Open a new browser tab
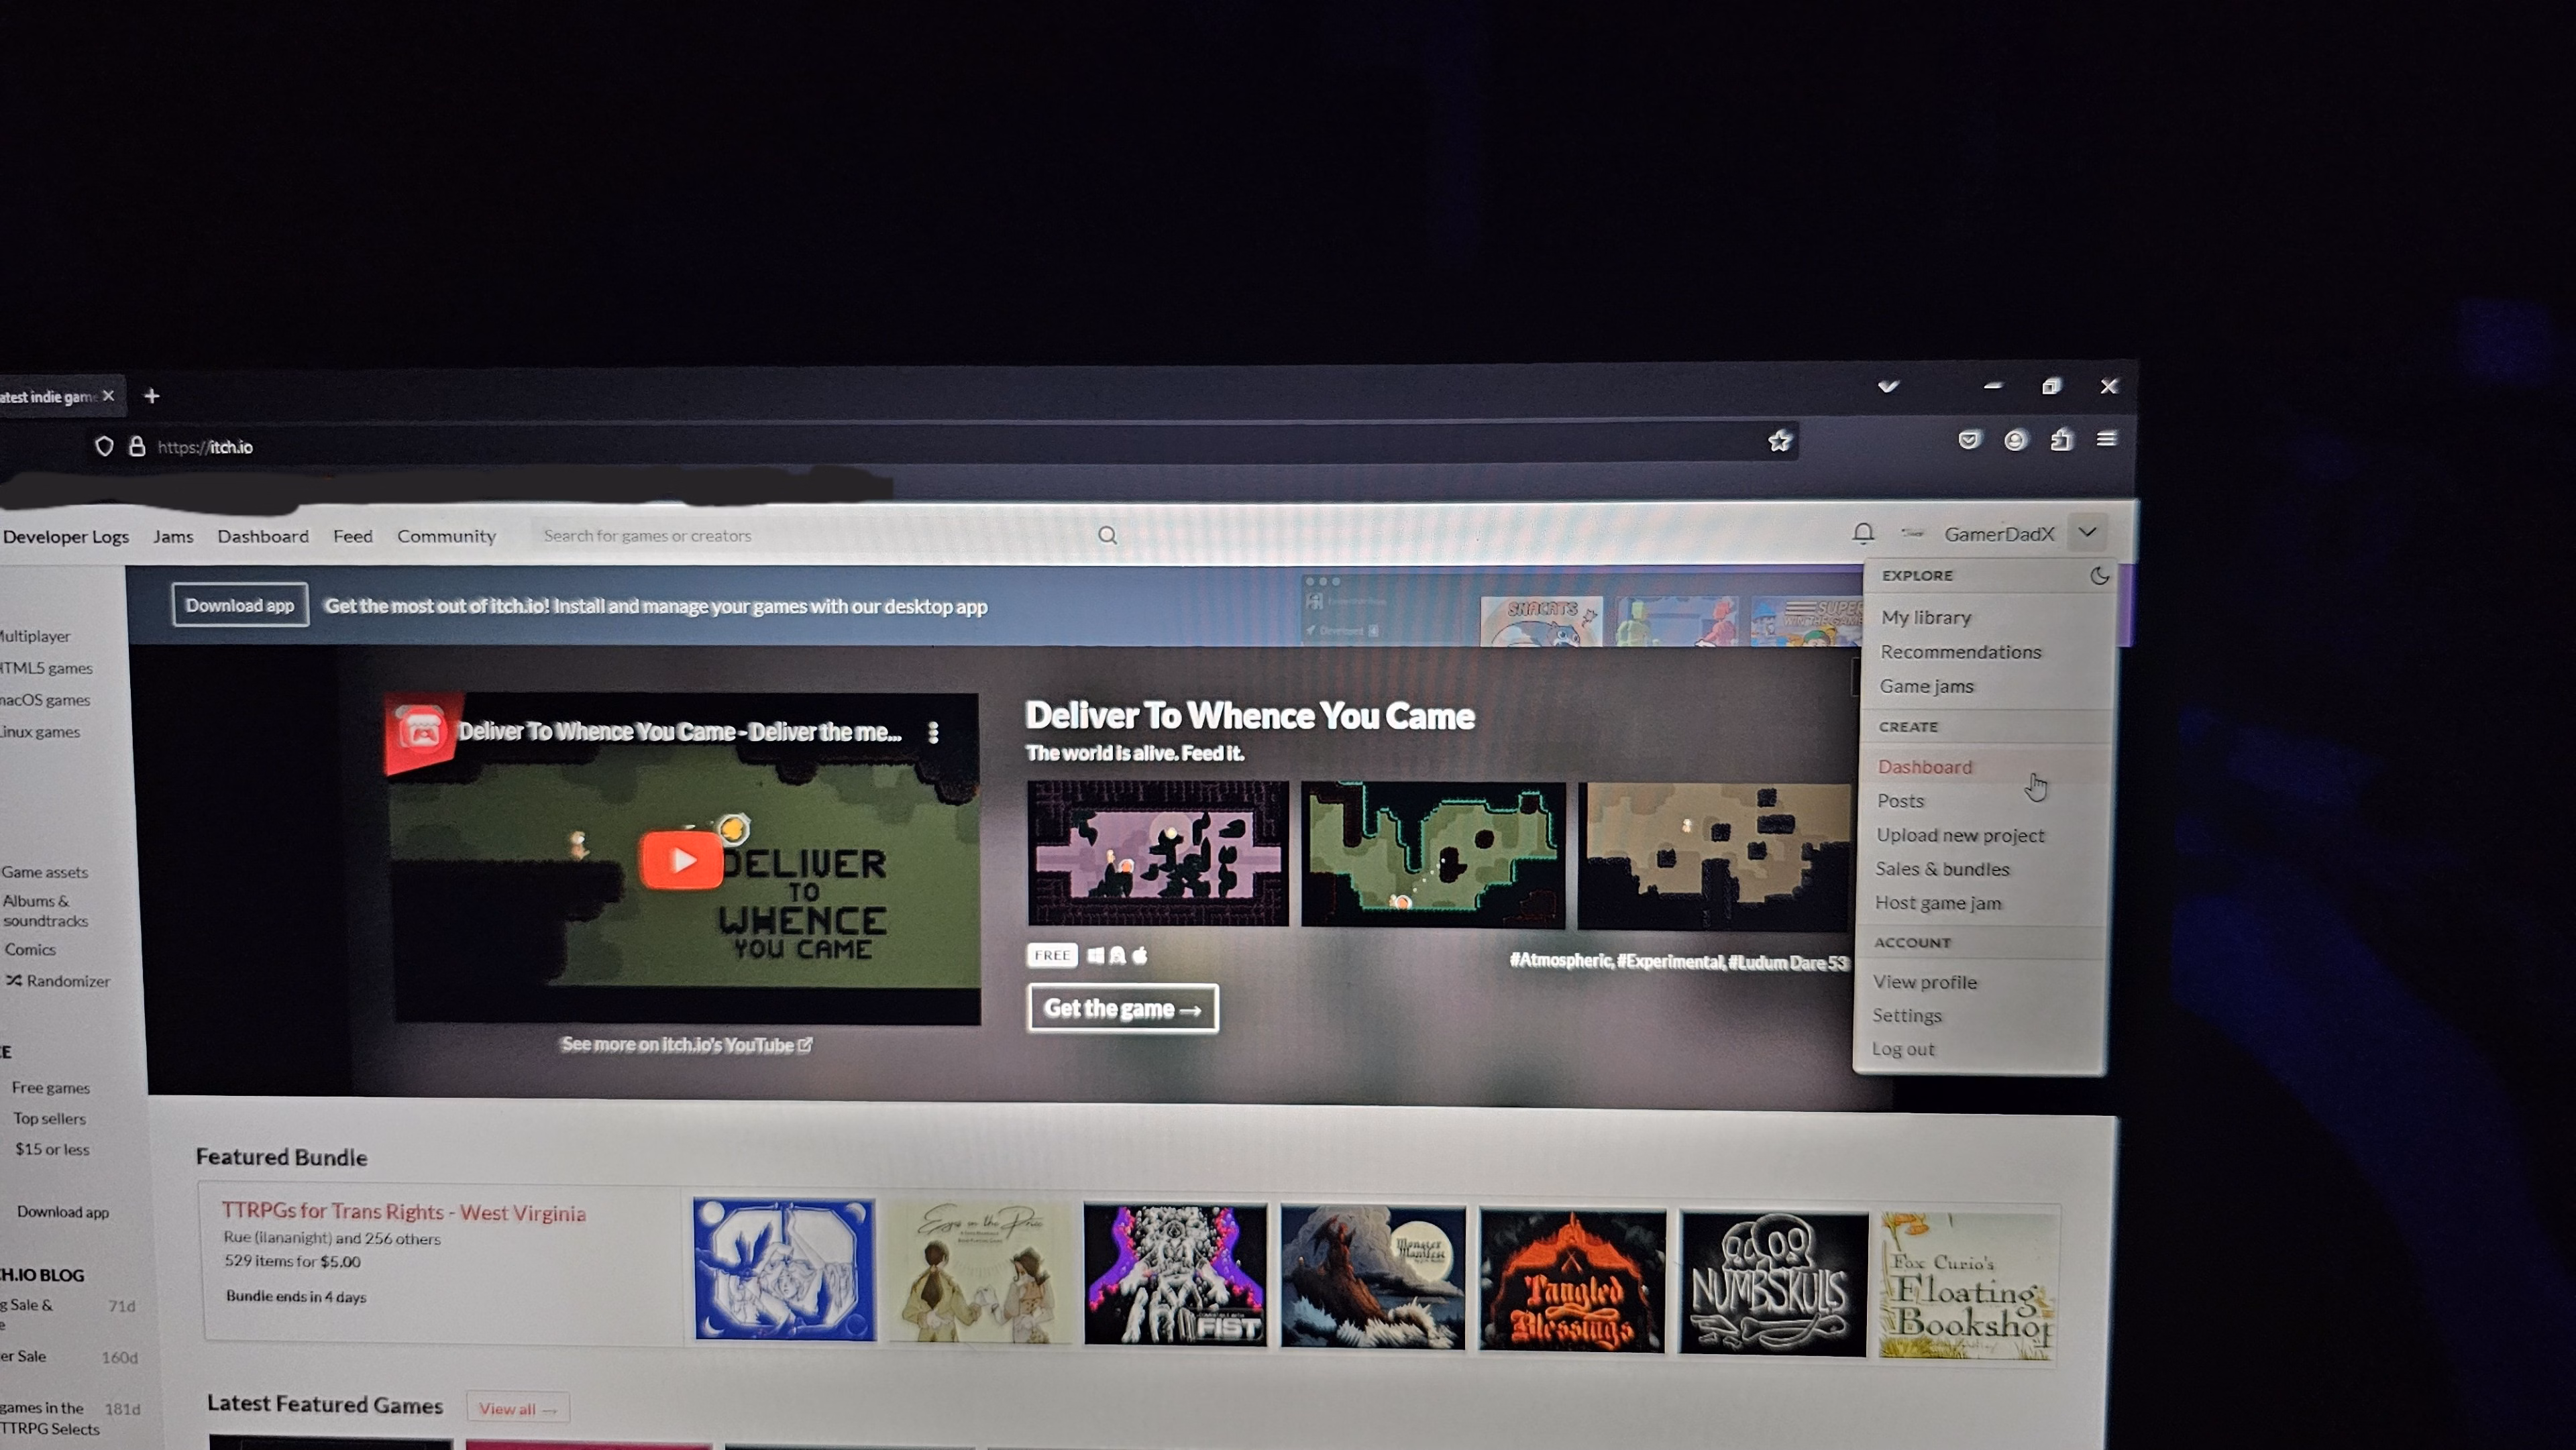The height and width of the screenshot is (1450, 2576). coord(151,396)
